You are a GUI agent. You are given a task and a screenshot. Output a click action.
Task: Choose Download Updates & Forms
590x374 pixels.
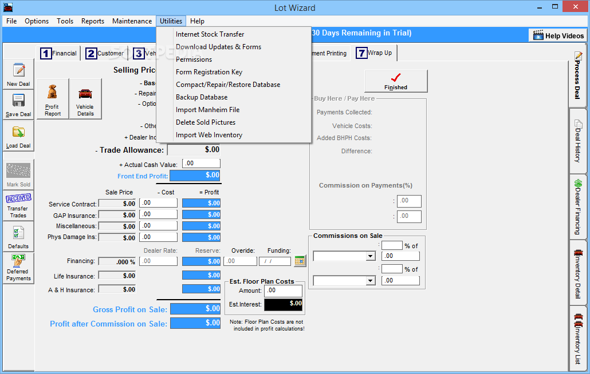point(234,47)
